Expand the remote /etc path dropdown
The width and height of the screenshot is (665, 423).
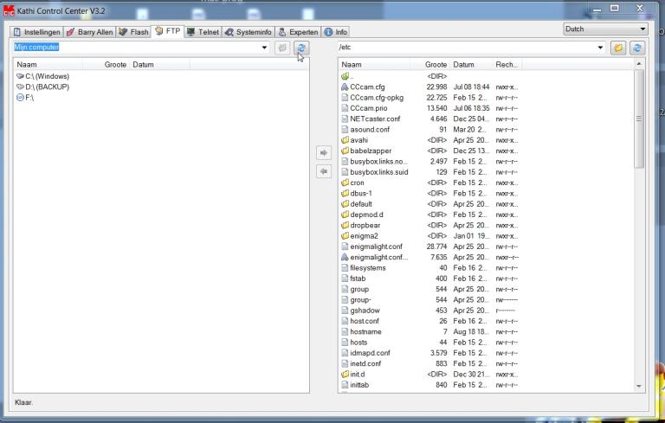[x=600, y=48]
